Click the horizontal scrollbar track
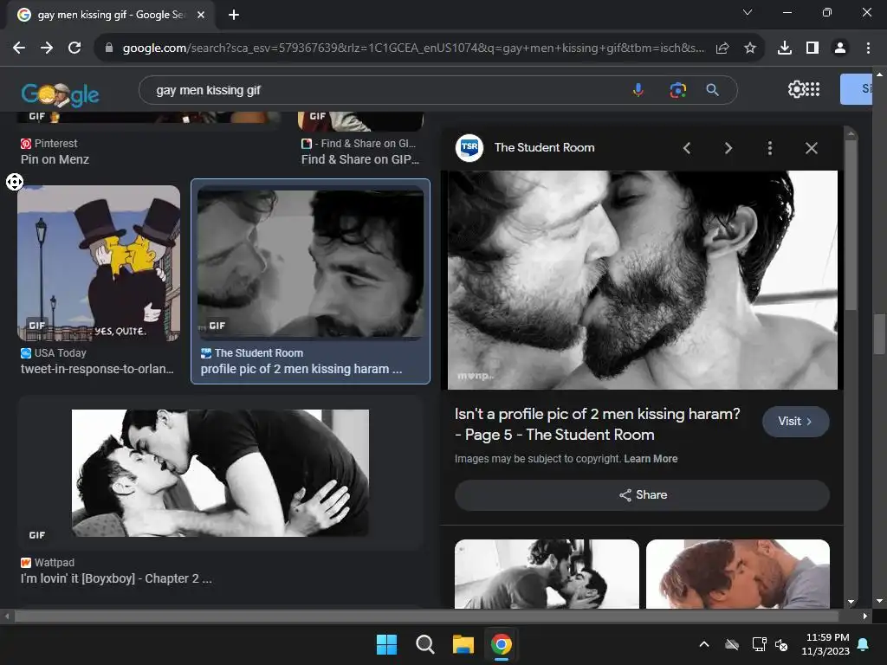The image size is (887, 665). [426, 616]
